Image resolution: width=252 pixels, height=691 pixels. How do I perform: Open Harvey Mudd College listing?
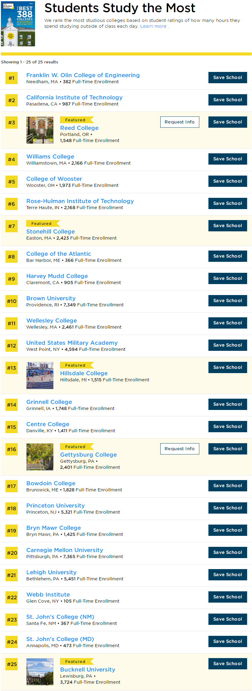click(57, 276)
